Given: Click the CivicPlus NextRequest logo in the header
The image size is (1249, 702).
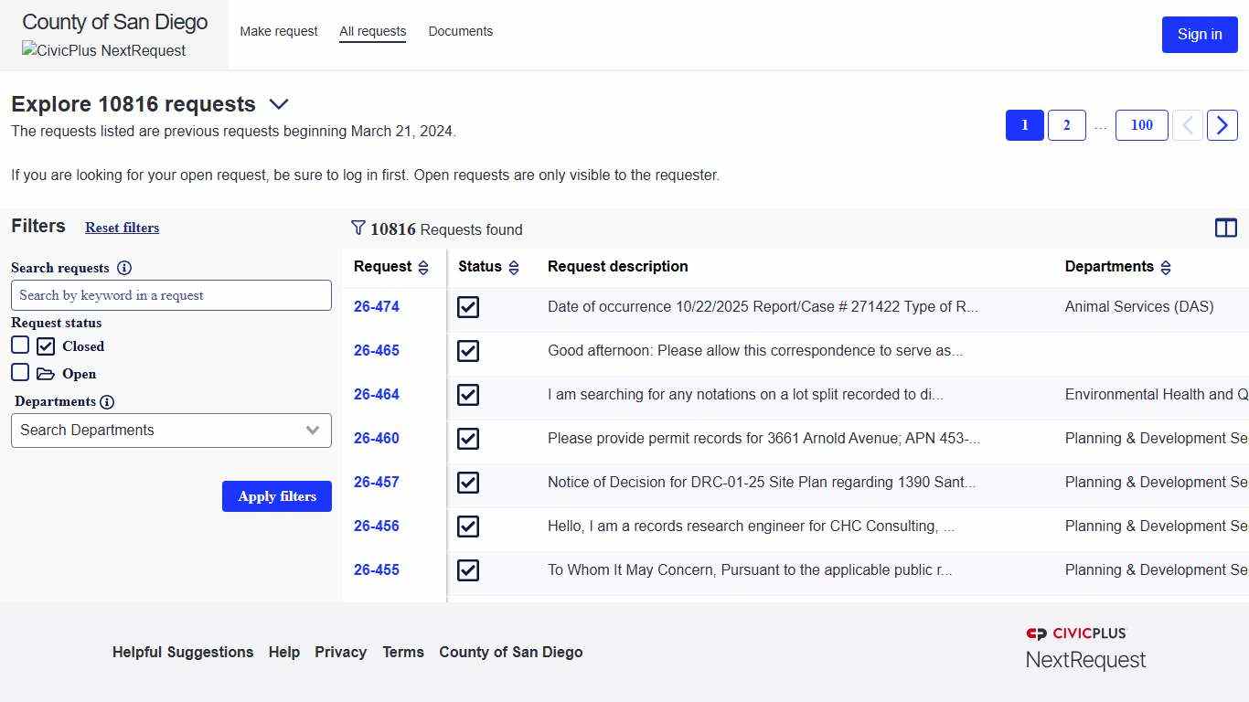Looking at the screenshot, I should (103, 50).
